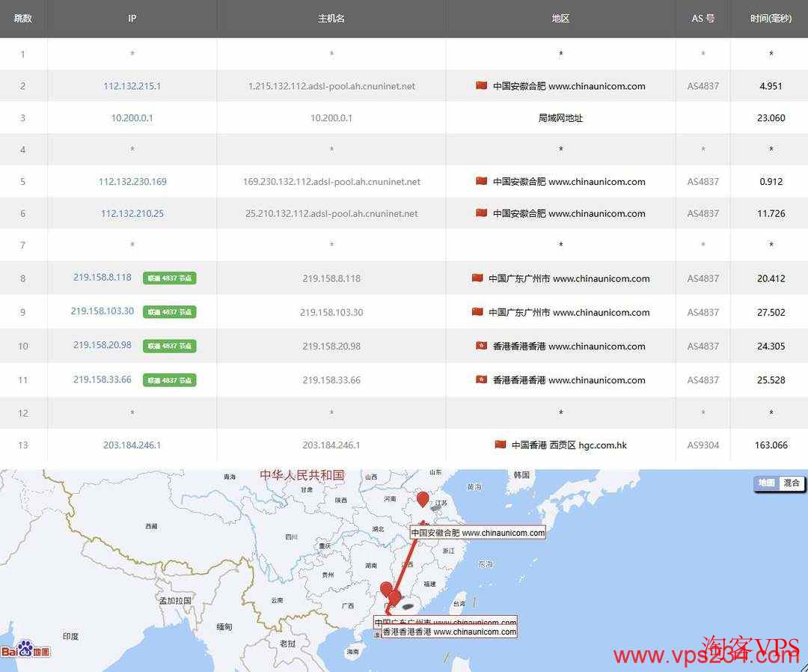
Task: Click the China flag in hop 9 row
Action: point(477,312)
